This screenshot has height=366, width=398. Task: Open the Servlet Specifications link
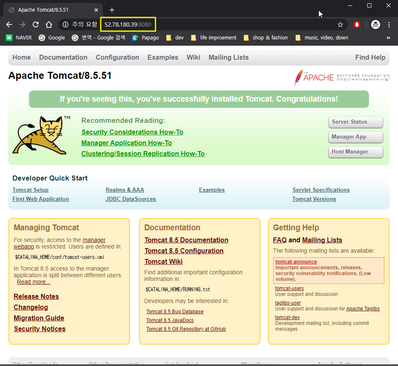click(x=321, y=190)
